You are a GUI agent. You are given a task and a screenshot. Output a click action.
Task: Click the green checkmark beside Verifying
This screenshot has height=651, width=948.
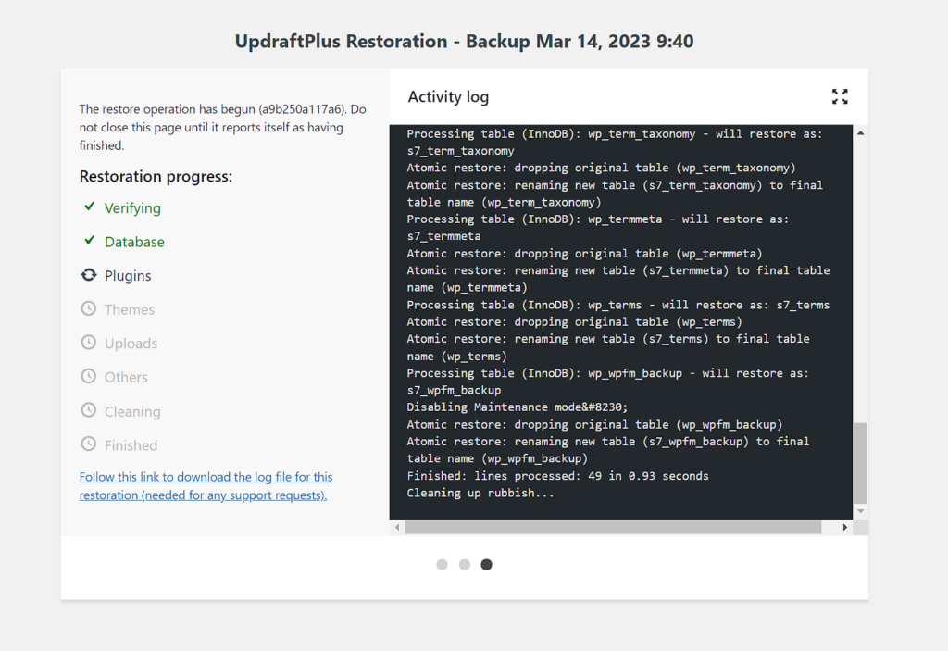pyautogui.click(x=89, y=207)
